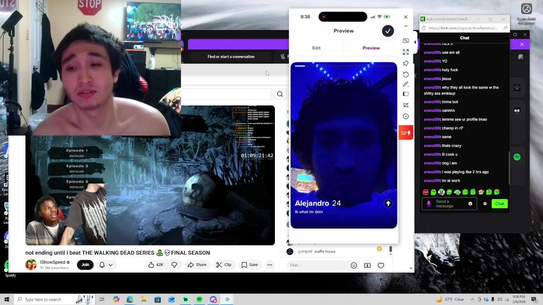
Task: Toggle the notification bell for IShowSpeed
Action: pyautogui.click(x=102, y=265)
